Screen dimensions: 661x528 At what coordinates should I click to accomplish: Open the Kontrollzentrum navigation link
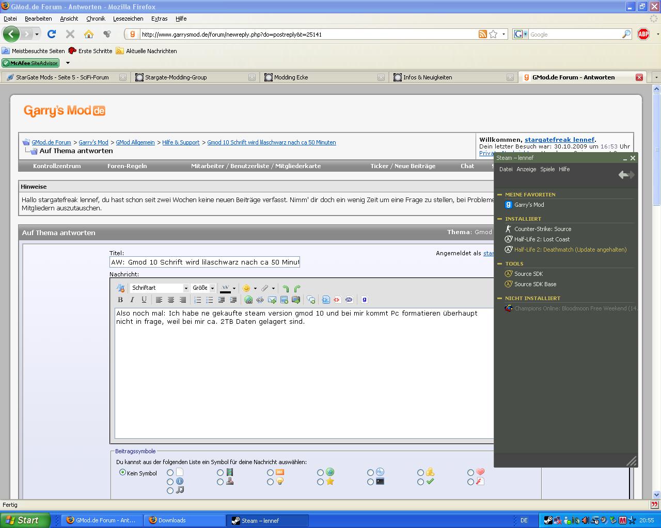click(57, 166)
